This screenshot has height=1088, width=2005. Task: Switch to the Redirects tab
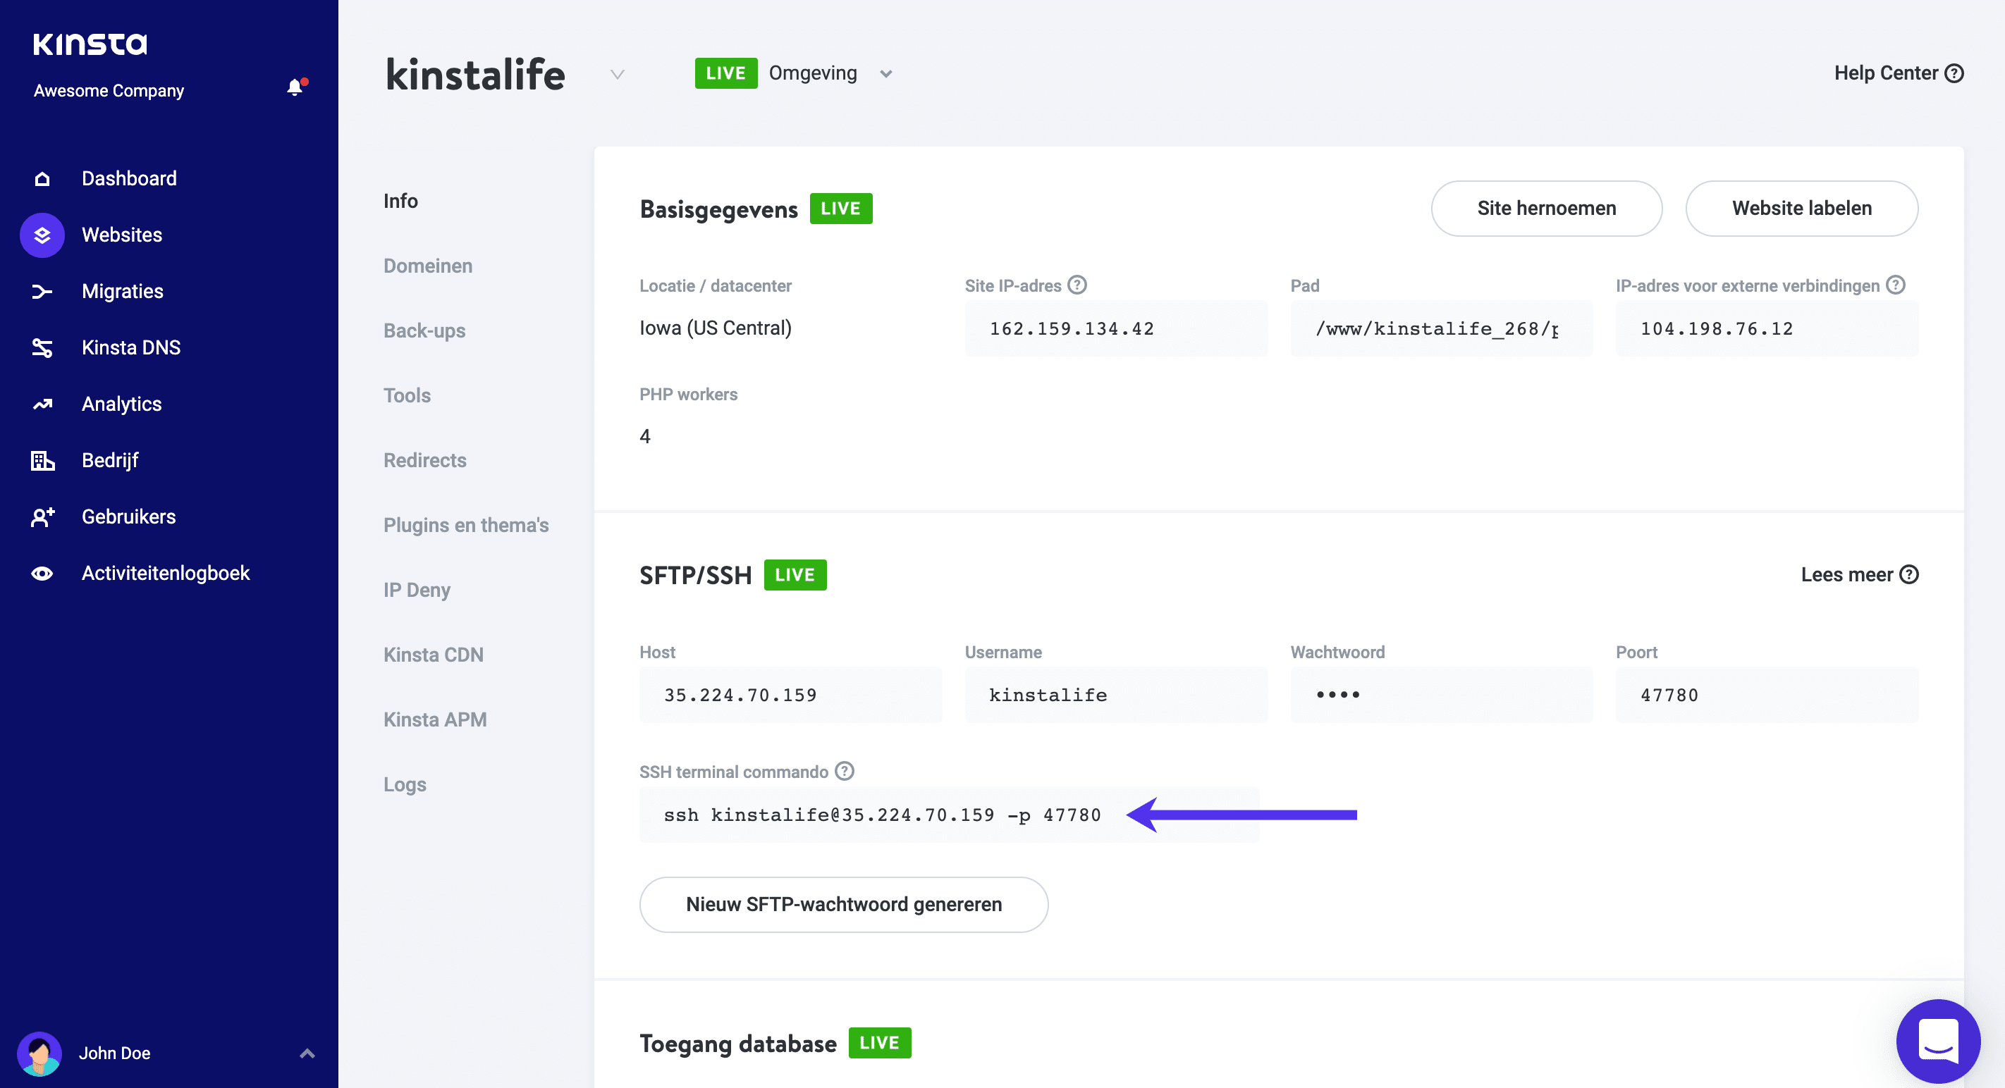coord(425,460)
